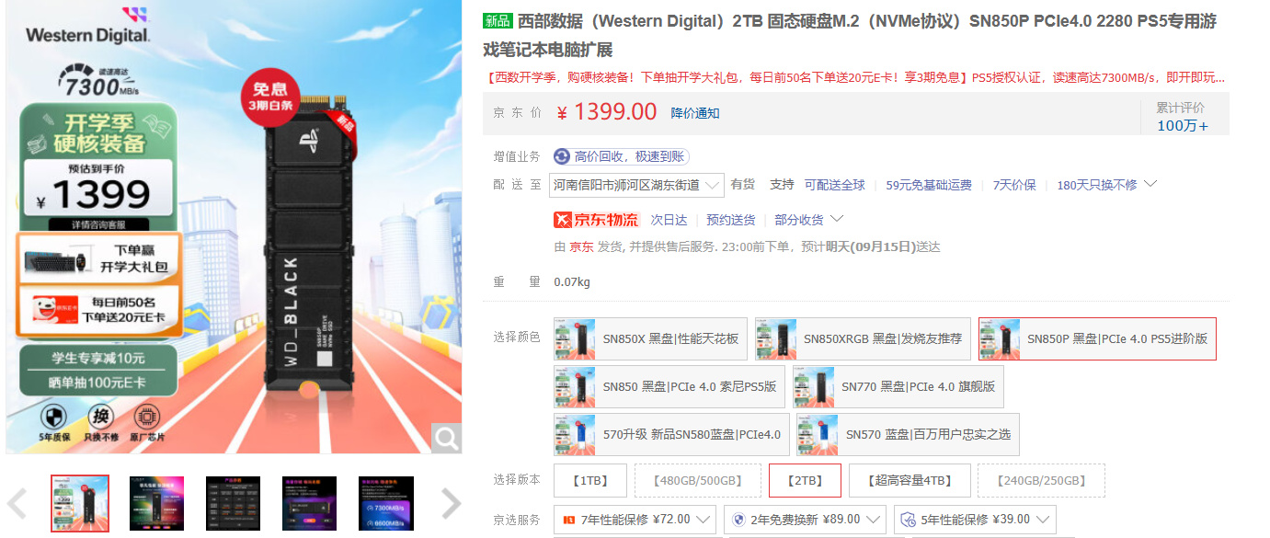
Task: Click the red icon for 7年性能保修
Action: [x=568, y=520]
